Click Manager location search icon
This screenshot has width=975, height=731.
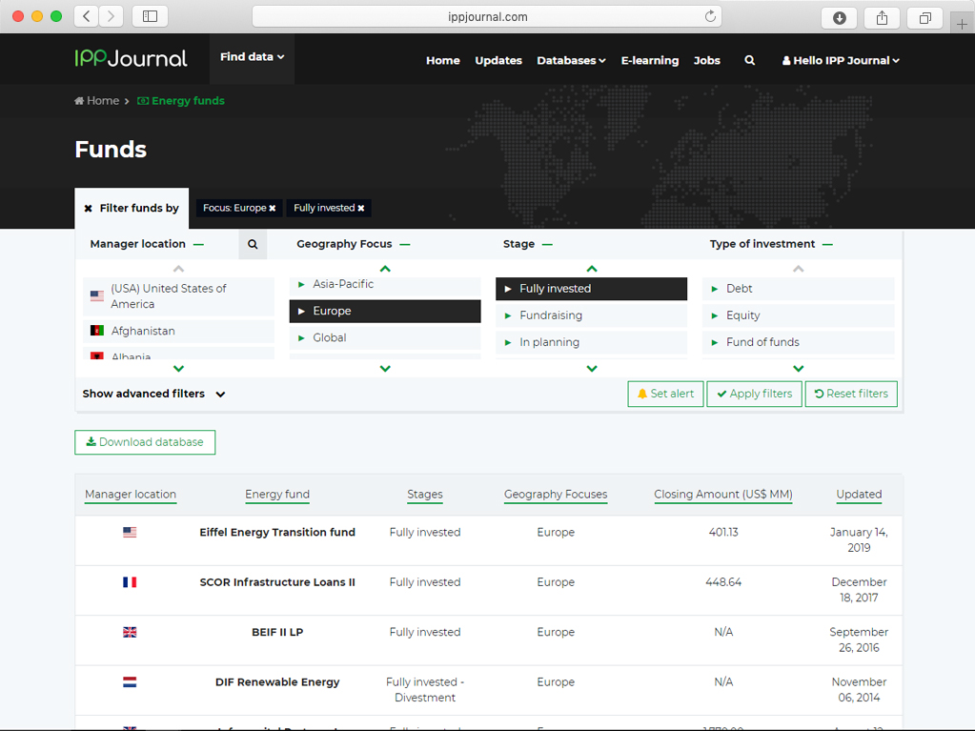(x=253, y=244)
